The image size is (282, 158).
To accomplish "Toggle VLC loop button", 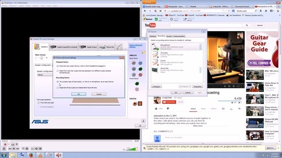I will coord(36,148).
